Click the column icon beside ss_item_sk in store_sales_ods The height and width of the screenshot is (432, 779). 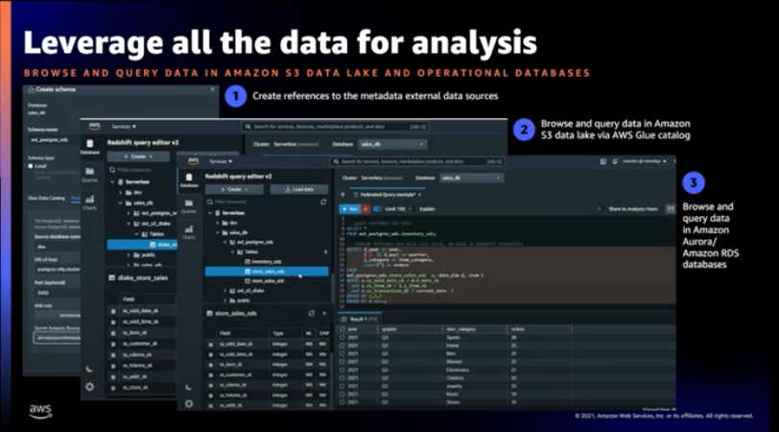tap(211, 365)
